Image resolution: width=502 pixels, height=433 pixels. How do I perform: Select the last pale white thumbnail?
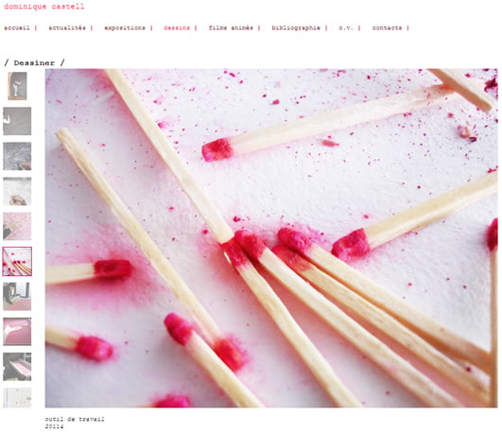click(x=17, y=398)
